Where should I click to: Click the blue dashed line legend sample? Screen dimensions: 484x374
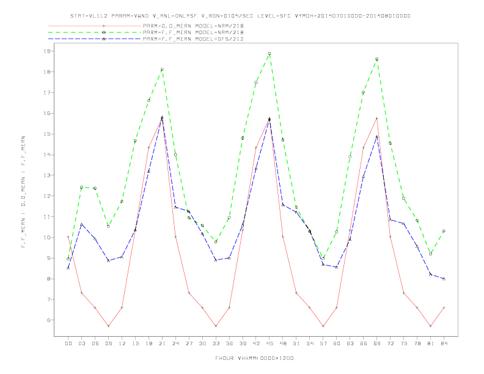pos(95,39)
